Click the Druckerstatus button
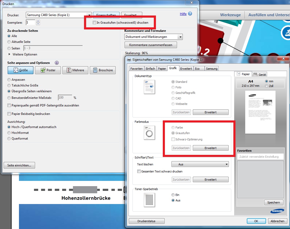This screenshot has height=229, width=290. pyautogui.click(x=146, y=221)
